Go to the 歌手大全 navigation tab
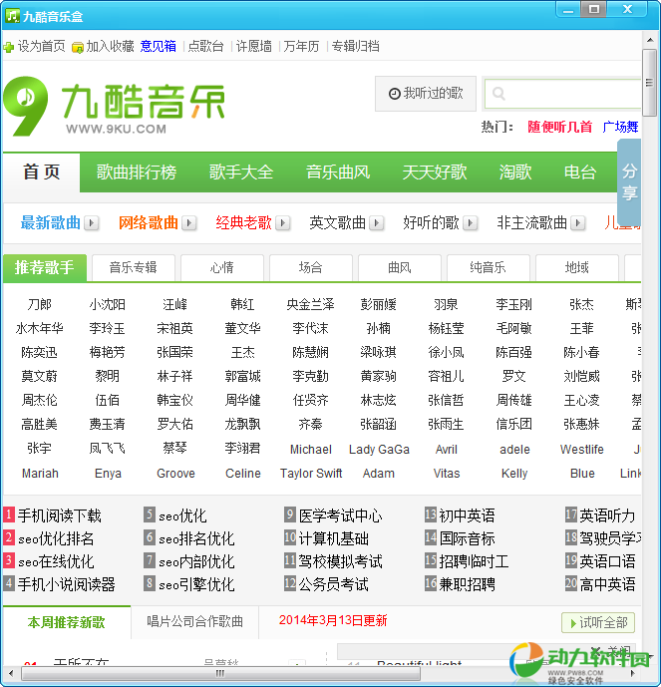661x687 pixels. (x=240, y=172)
